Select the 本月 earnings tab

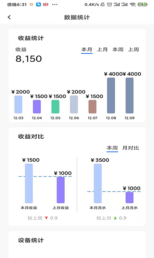(87, 50)
